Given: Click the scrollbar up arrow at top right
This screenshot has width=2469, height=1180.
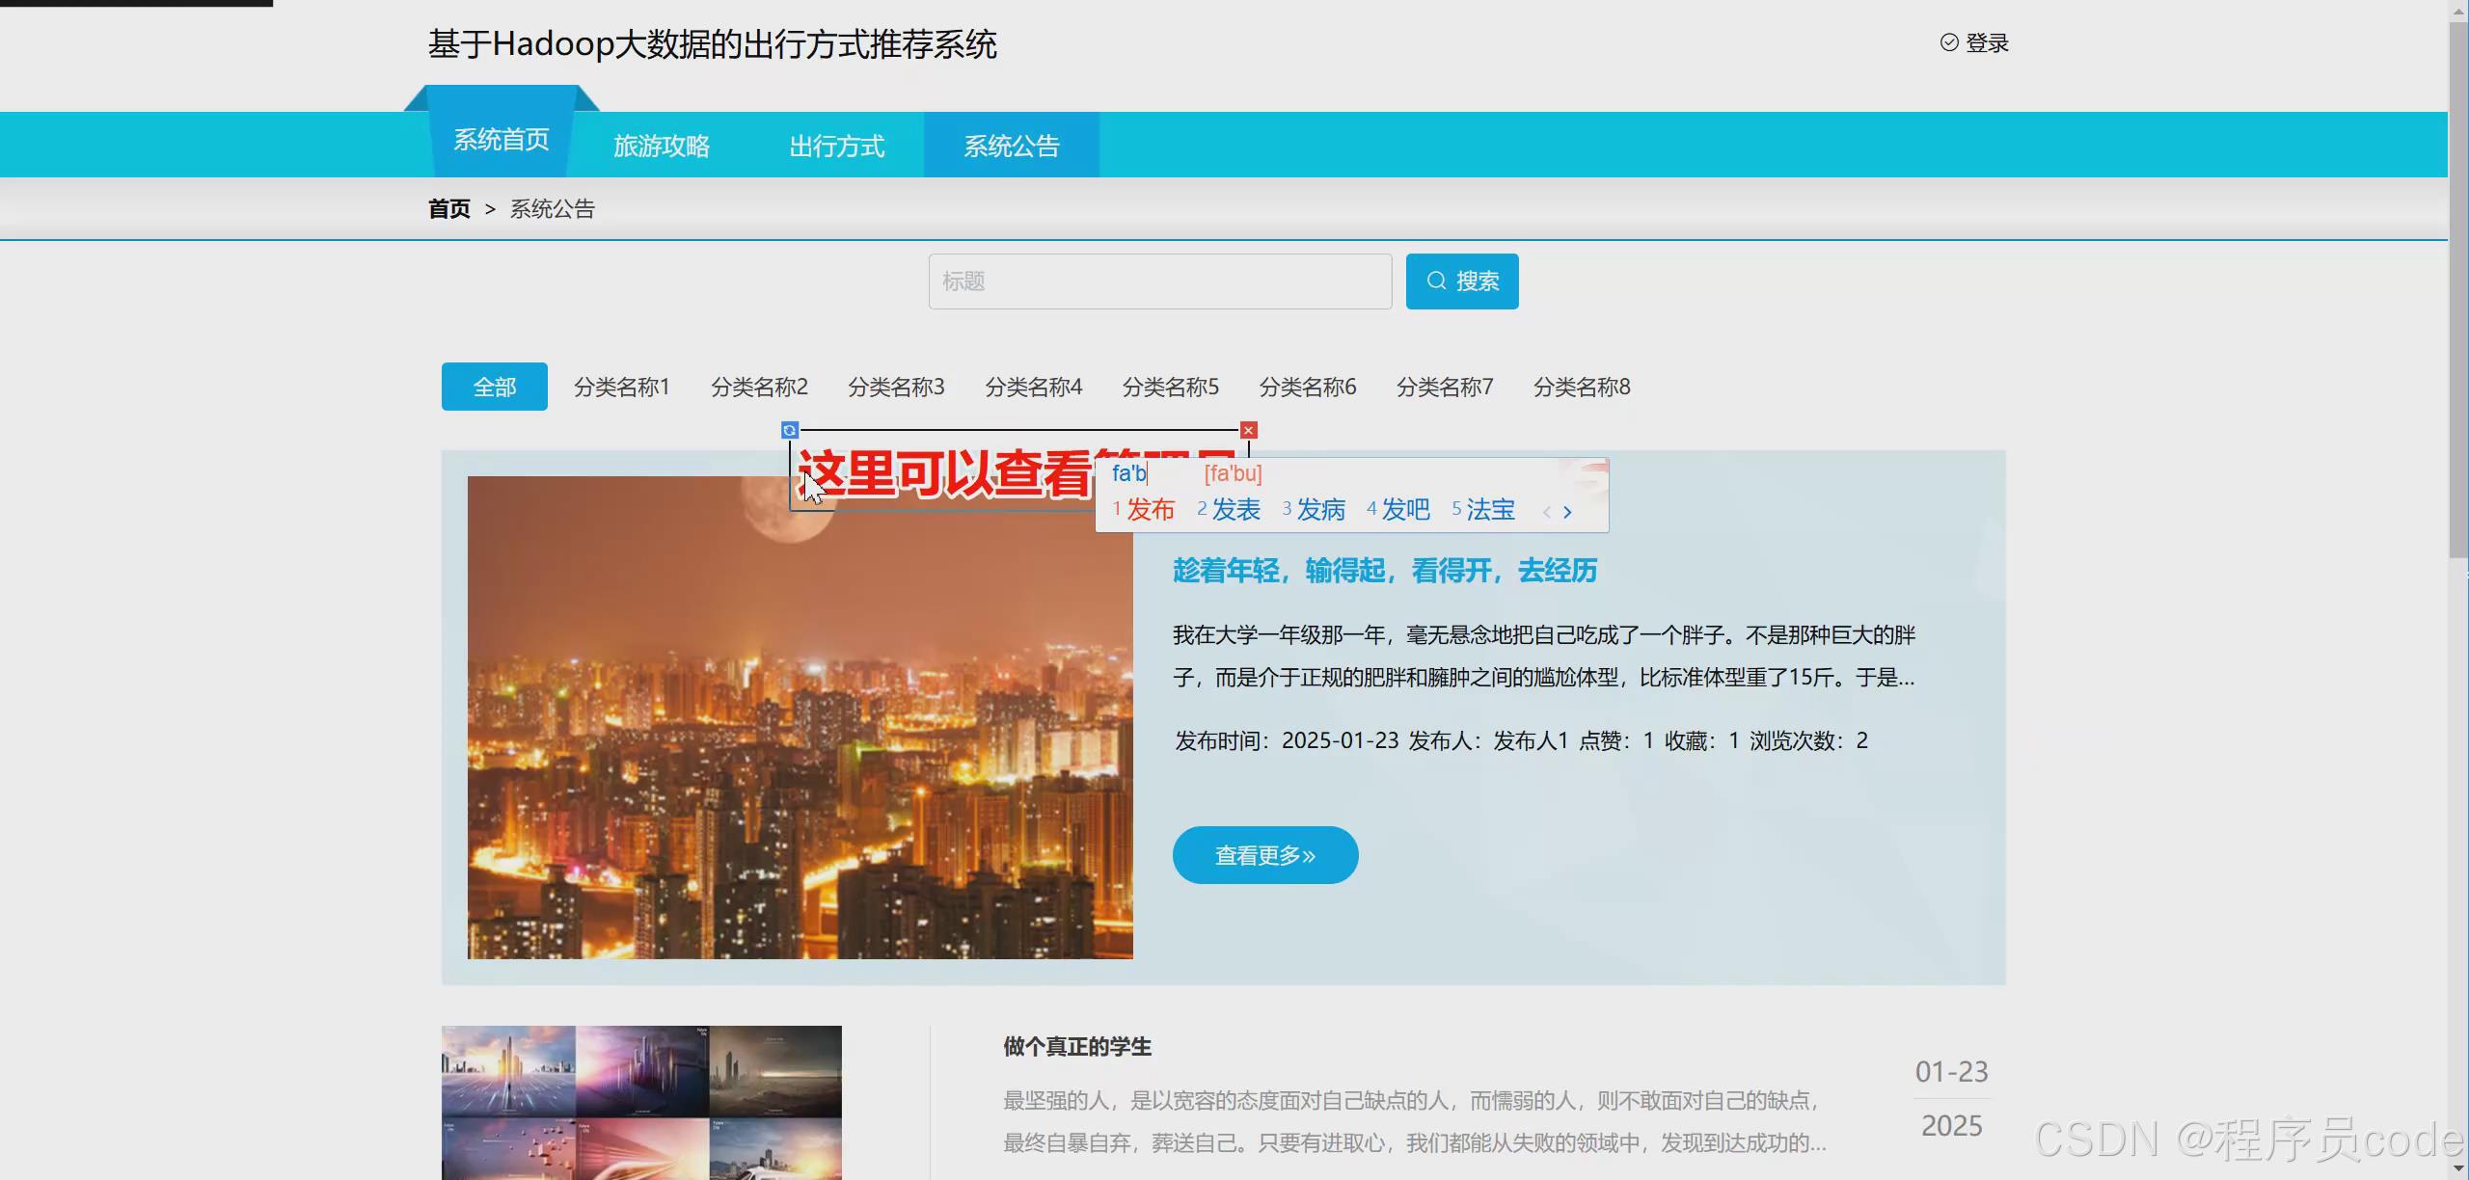Looking at the screenshot, I should coord(2457,10).
